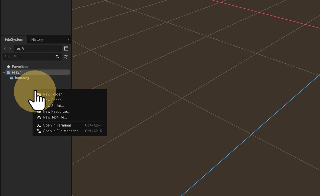The image size is (320, 196).
Task: Click the search magnifier in Filter Files
Action: 57,57
